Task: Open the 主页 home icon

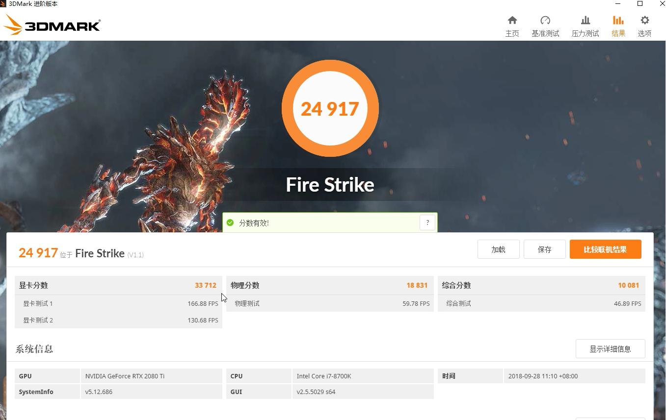Action: coord(512,25)
